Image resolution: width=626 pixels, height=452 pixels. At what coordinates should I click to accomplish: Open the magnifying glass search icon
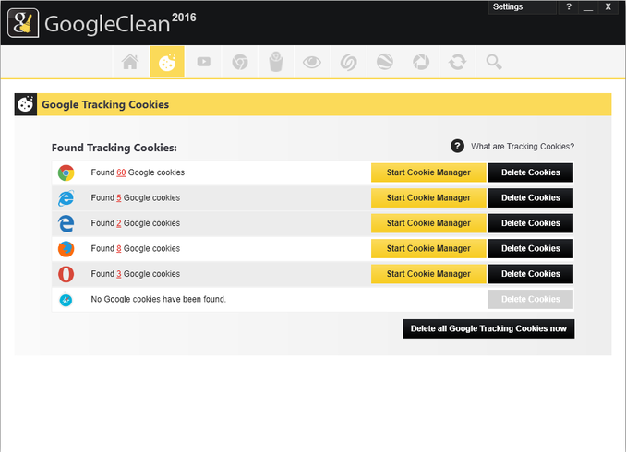pyautogui.click(x=494, y=62)
